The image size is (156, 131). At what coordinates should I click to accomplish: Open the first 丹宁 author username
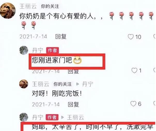[38, 50]
